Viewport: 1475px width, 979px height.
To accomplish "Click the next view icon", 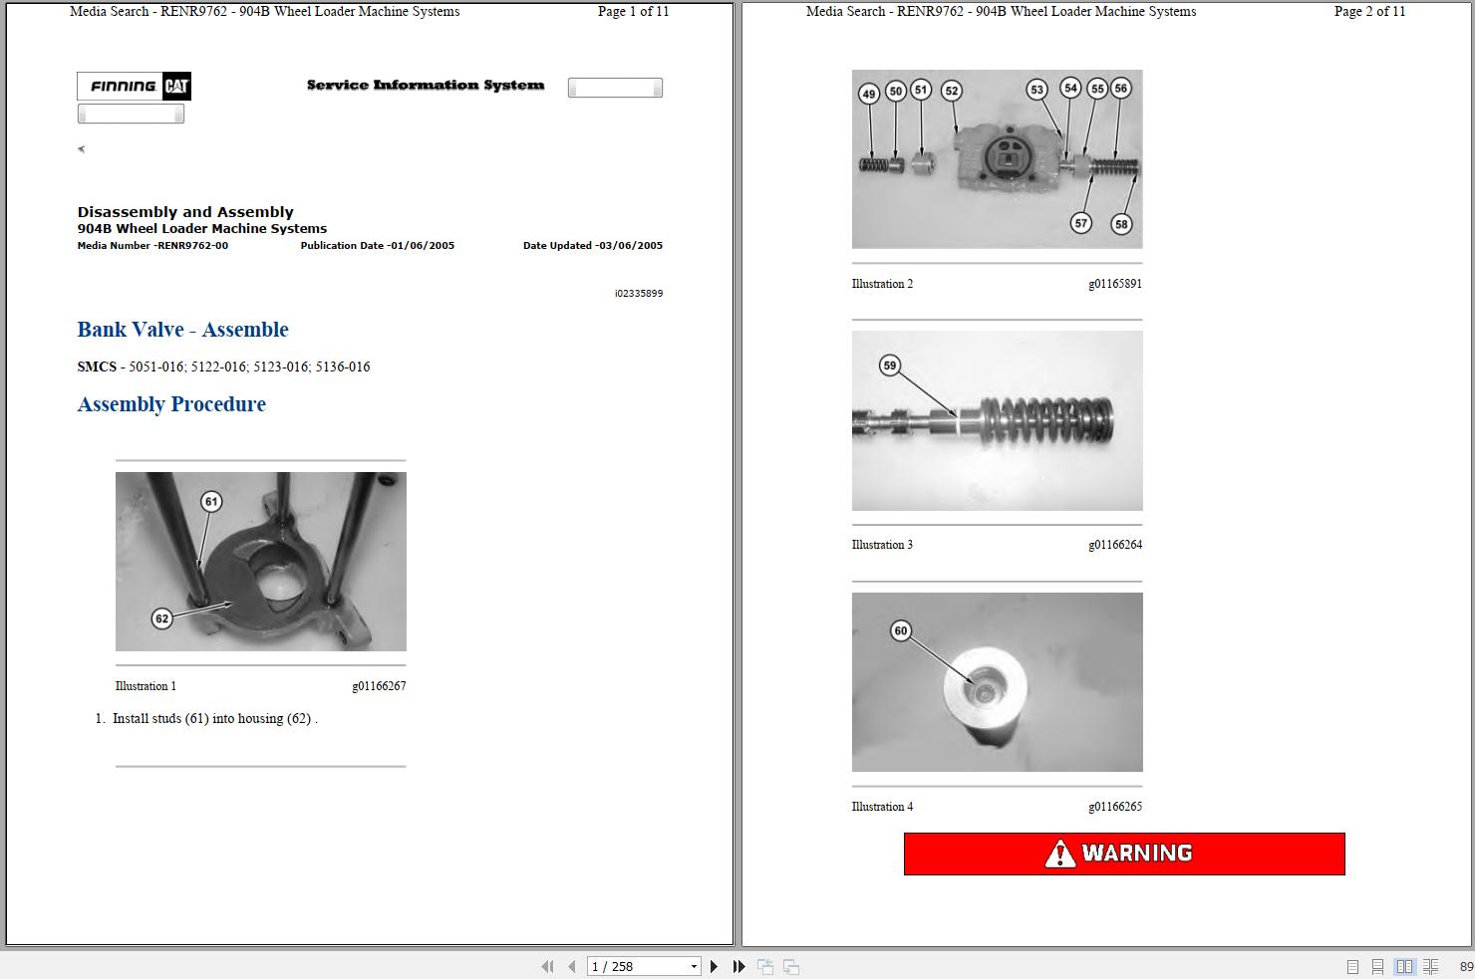I will (791, 966).
